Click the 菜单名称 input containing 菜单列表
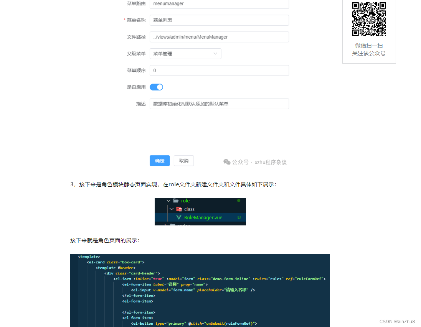The height and width of the screenshot is (327, 421). [219, 20]
